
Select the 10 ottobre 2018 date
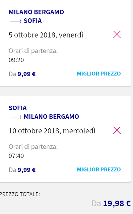tap(52, 131)
